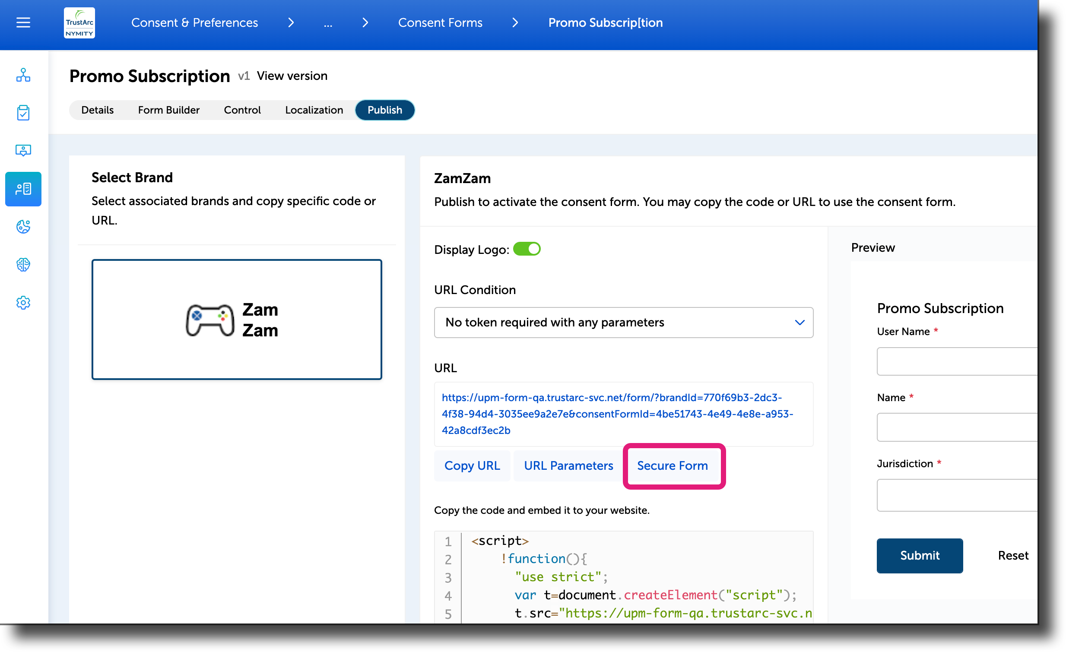The width and height of the screenshot is (1066, 652).
Task: Open the clipboard checklist sidebar icon
Action: click(x=23, y=113)
